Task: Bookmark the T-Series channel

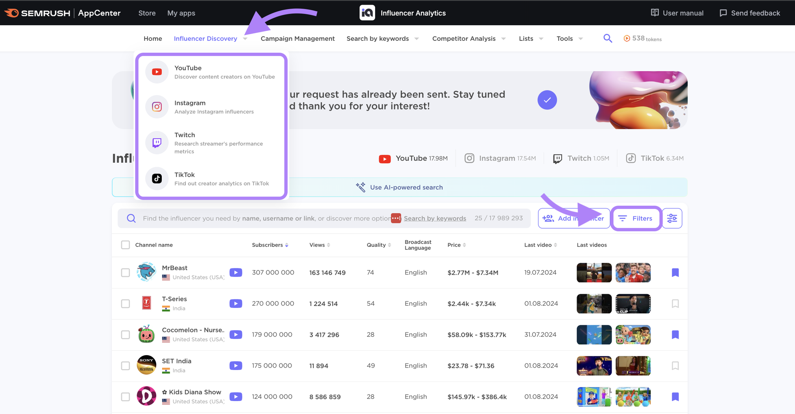Action: [675, 304]
